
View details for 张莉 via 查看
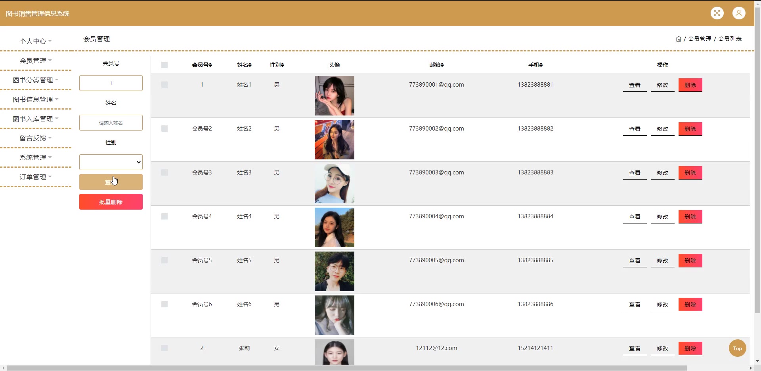(x=635, y=348)
